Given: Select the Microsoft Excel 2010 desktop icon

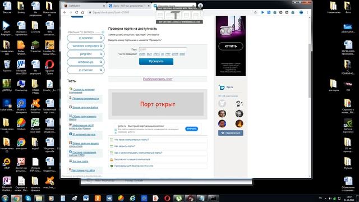Looking at the screenshot, I should click(x=35, y=125).
